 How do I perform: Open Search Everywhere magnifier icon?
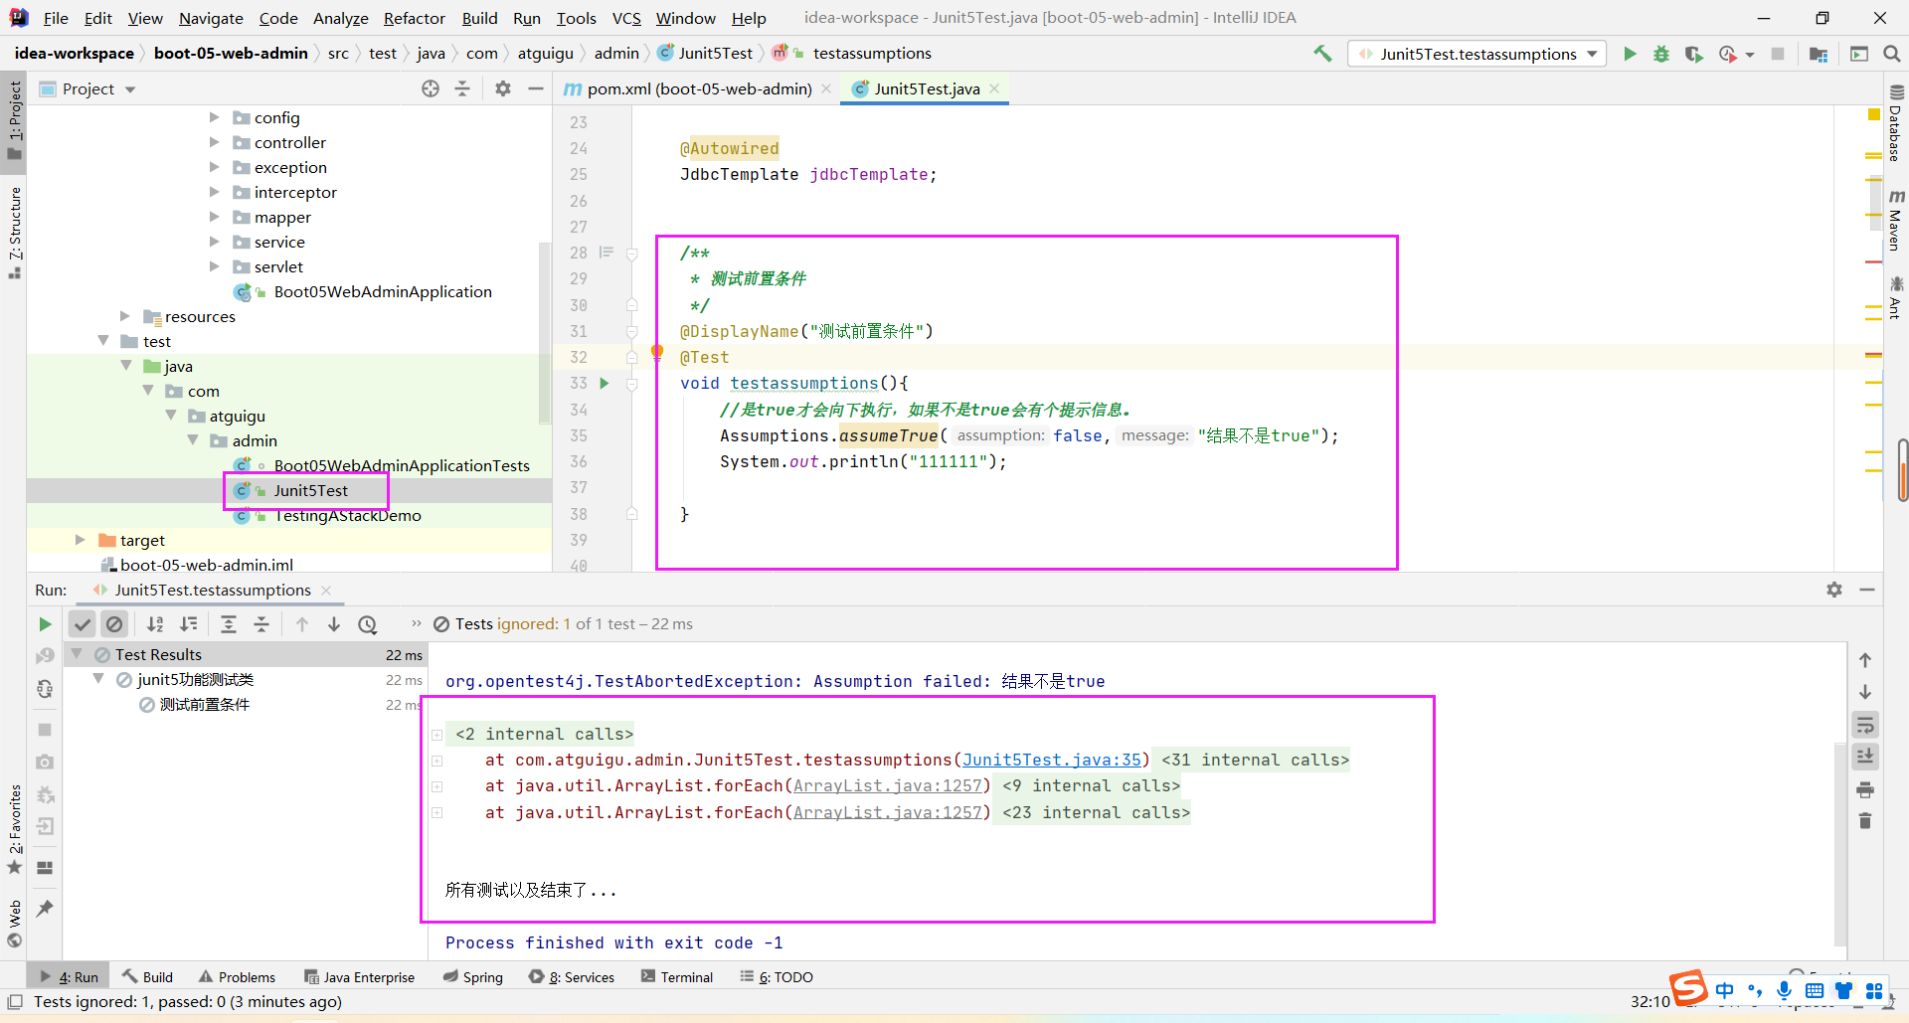(1892, 54)
